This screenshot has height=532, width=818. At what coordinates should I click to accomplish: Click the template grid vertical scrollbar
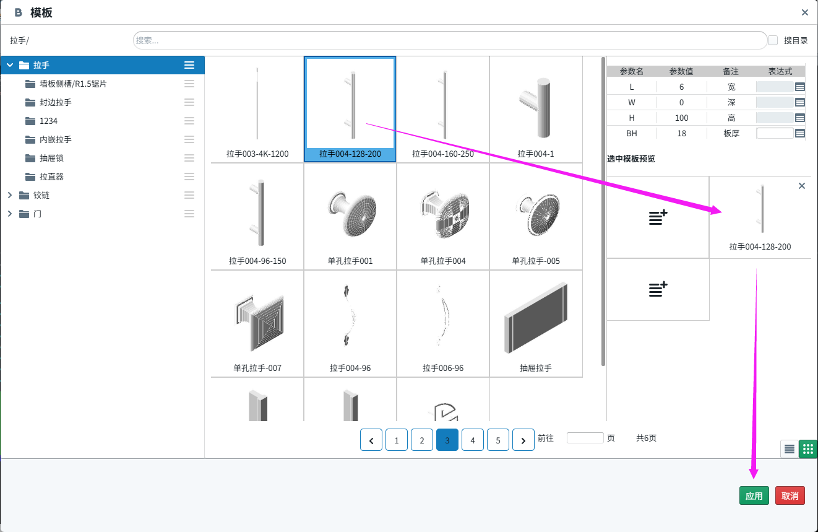click(x=603, y=211)
